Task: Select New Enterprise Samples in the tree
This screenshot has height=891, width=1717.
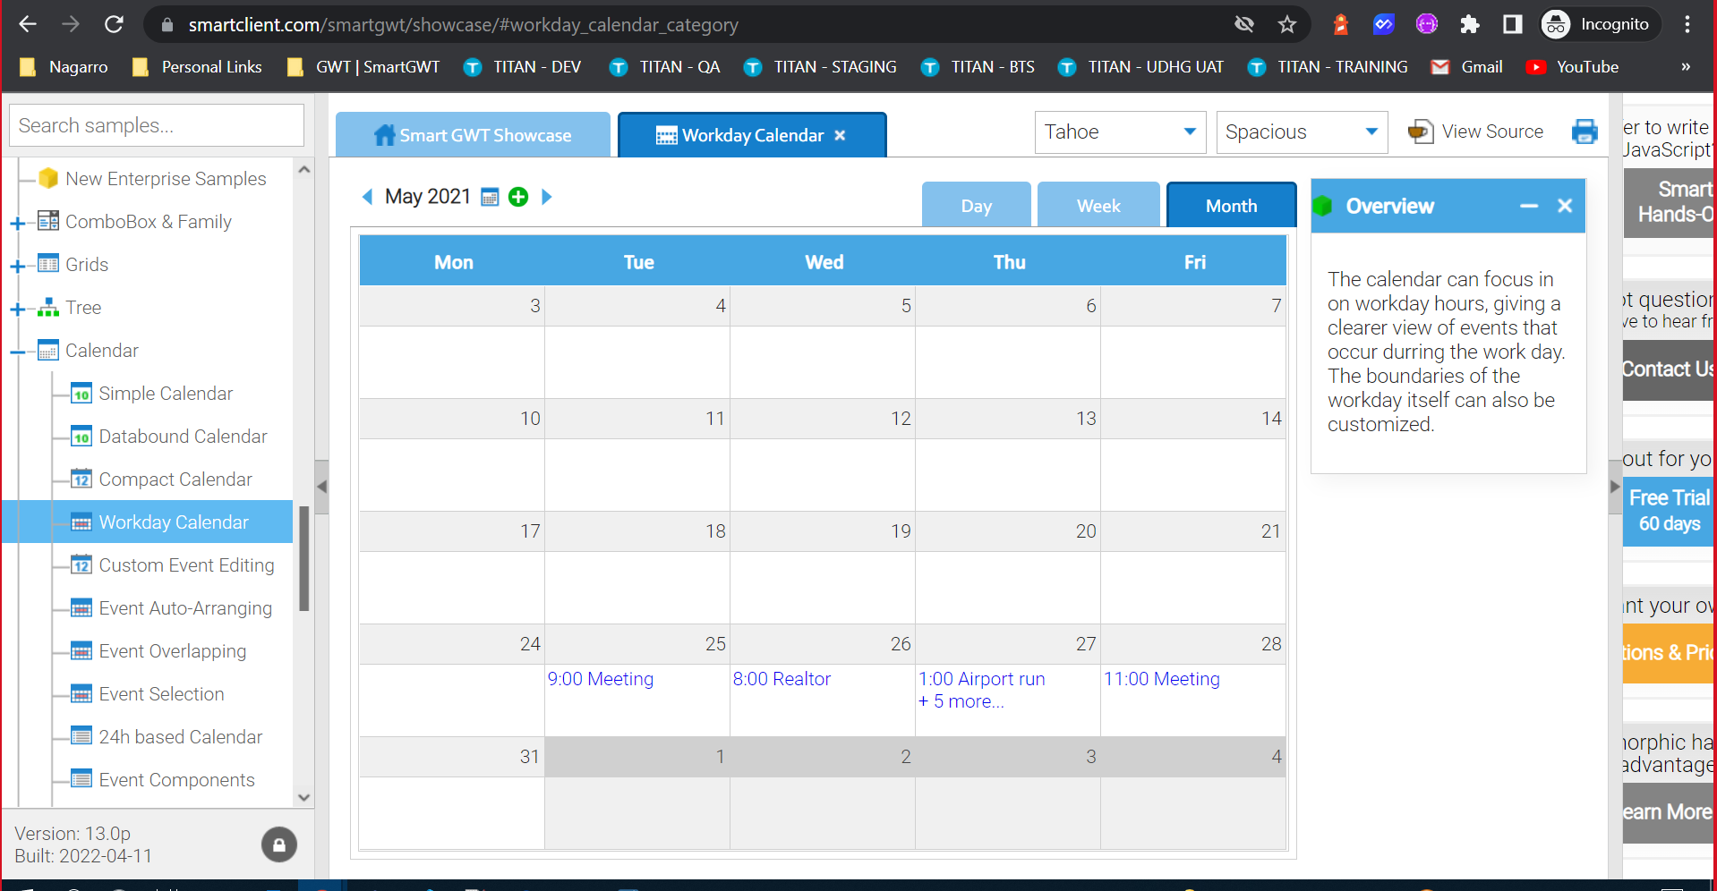Action: [166, 179]
